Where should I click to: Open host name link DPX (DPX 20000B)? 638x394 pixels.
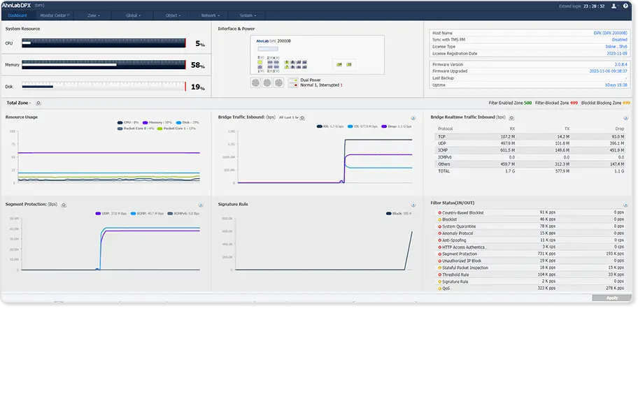click(610, 34)
